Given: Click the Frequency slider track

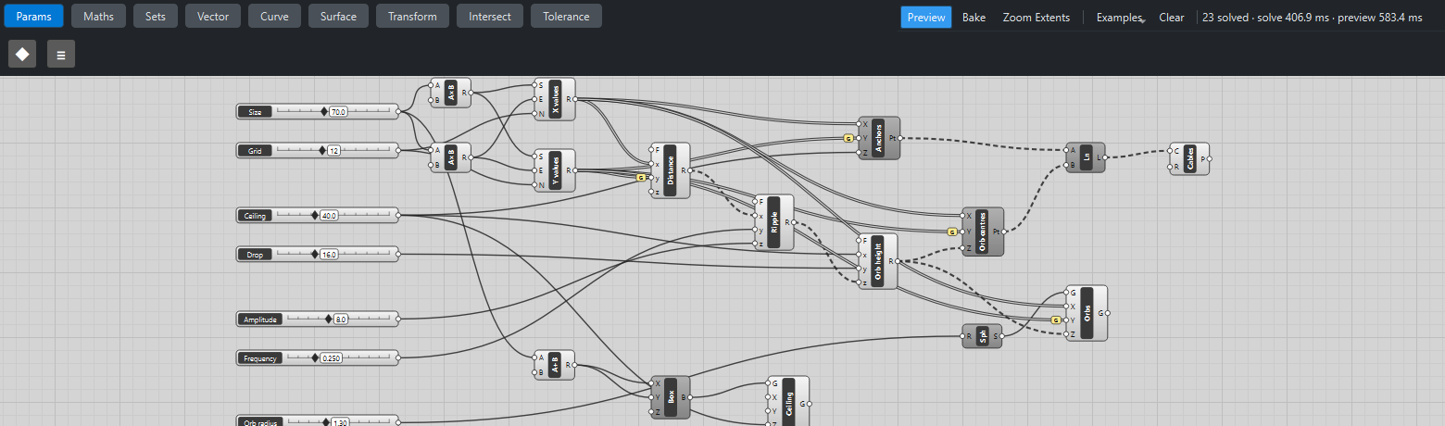Looking at the screenshot, I should (x=337, y=357).
